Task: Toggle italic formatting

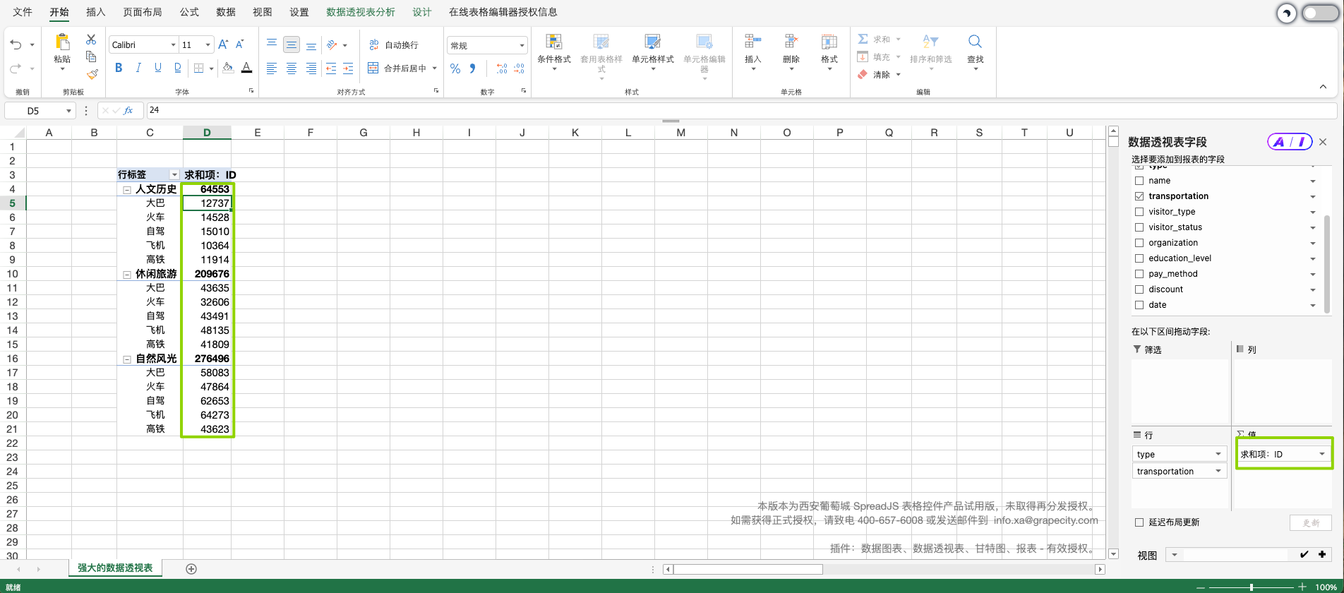Action: pyautogui.click(x=138, y=68)
